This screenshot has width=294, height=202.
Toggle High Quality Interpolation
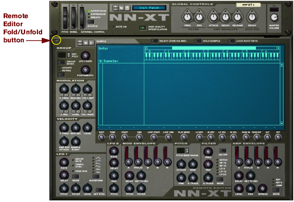(143, 28)
